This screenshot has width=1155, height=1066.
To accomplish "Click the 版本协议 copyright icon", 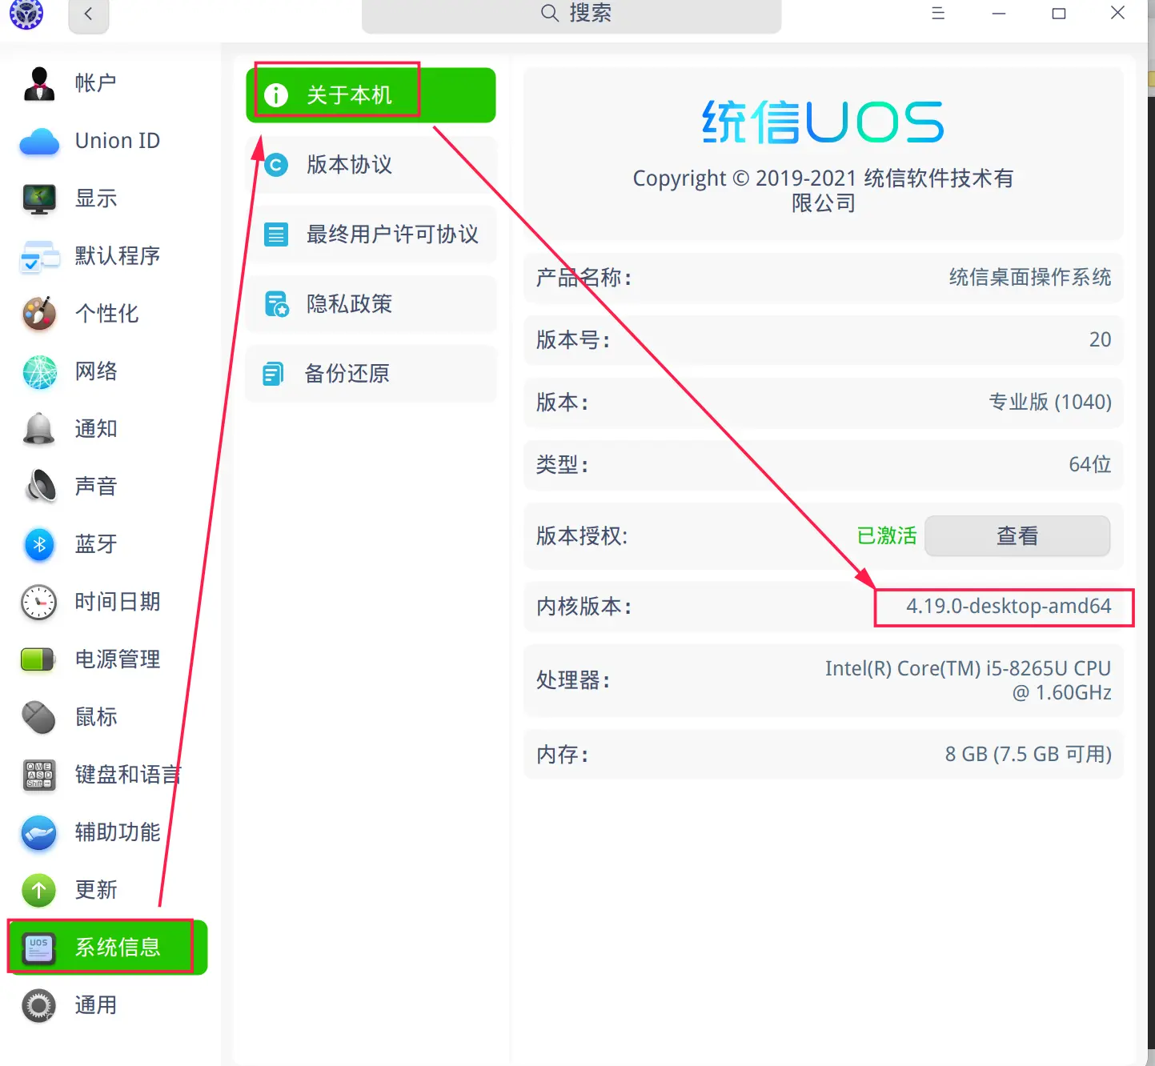I will click(276, 165).
